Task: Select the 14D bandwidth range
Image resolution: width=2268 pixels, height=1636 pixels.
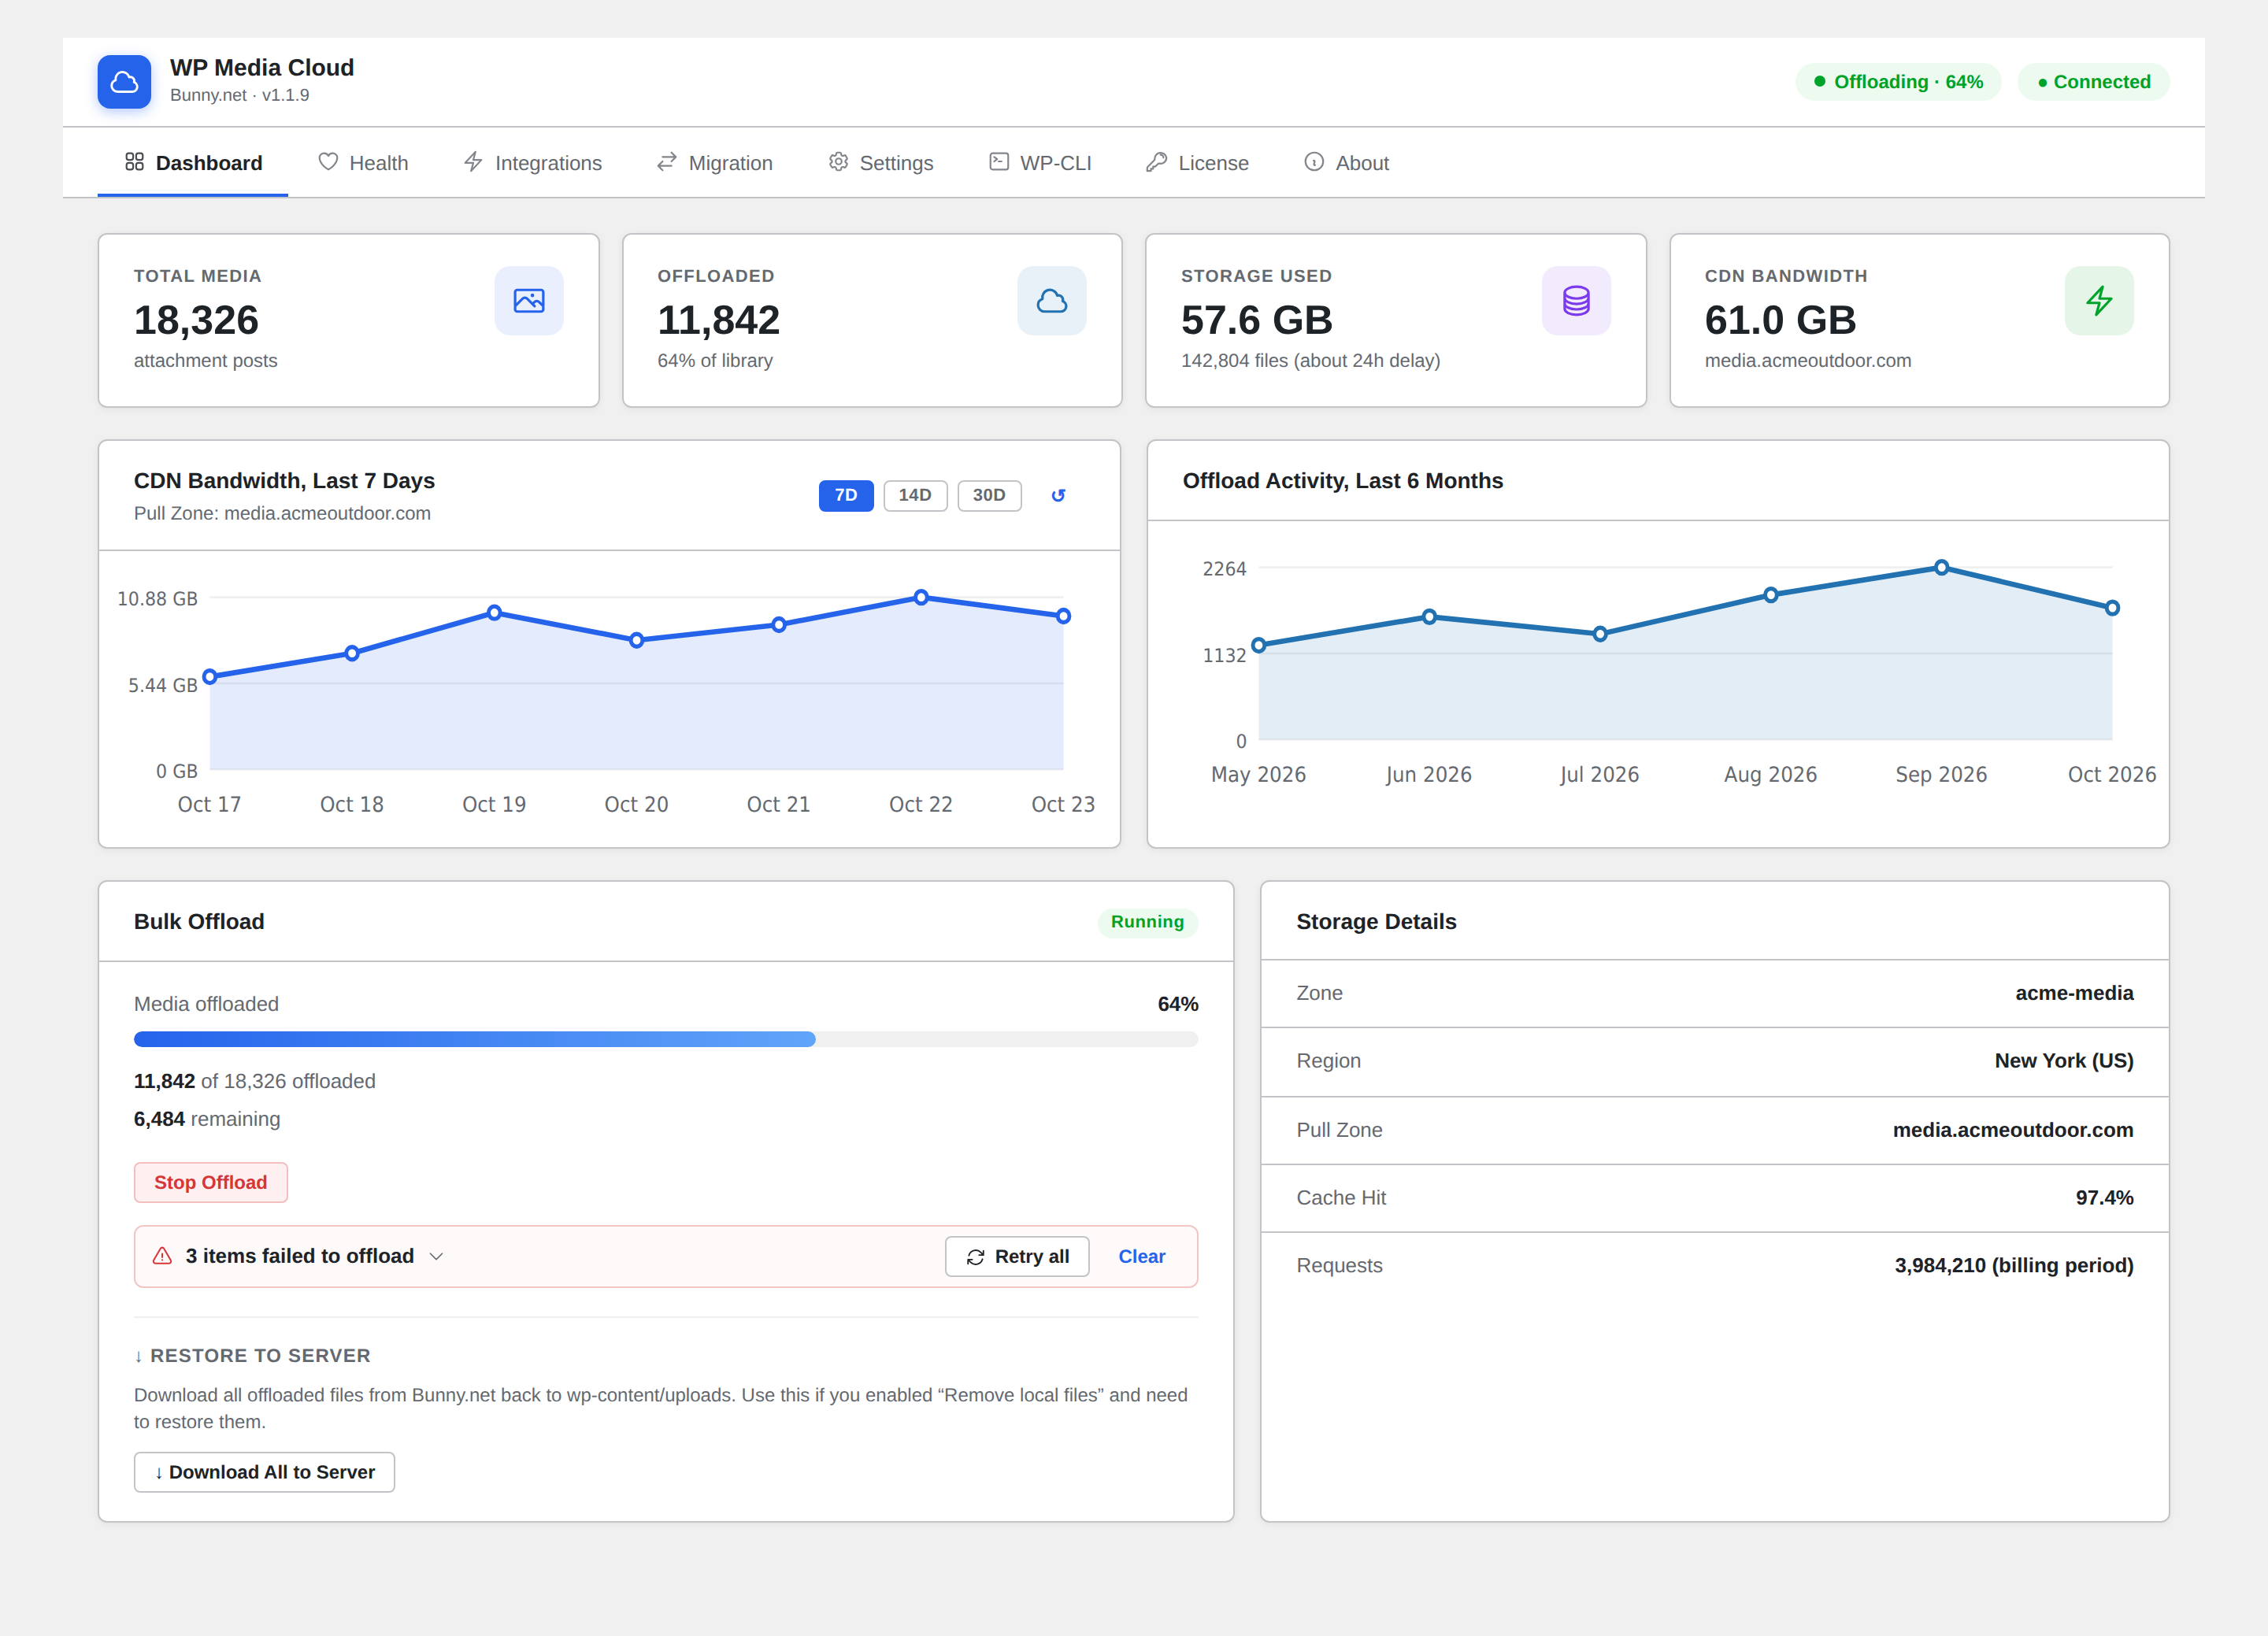Action: point(915,496)
